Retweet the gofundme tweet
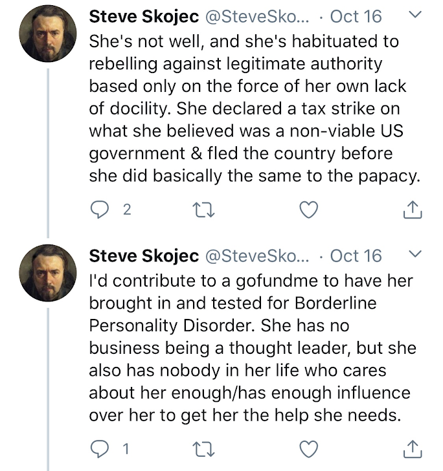Screen dimensions: 443x471 206,448
